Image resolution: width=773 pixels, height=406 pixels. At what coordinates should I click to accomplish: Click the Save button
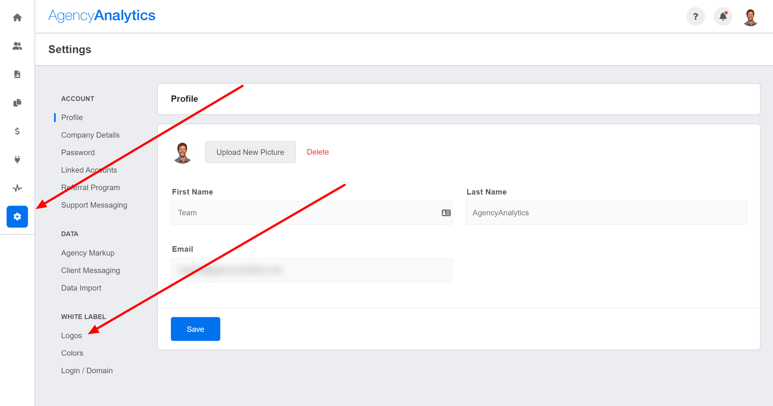195,329
